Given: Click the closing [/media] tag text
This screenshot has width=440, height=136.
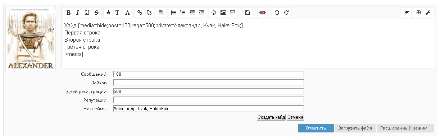Looking at the screenshot, I should (74, 54).
